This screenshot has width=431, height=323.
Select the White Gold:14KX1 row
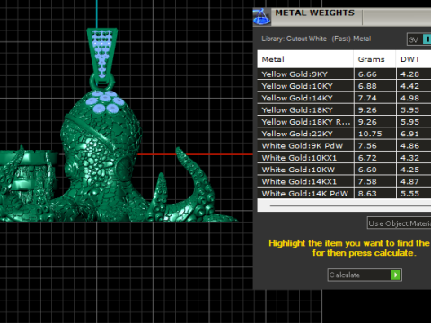tap(344, 181)
